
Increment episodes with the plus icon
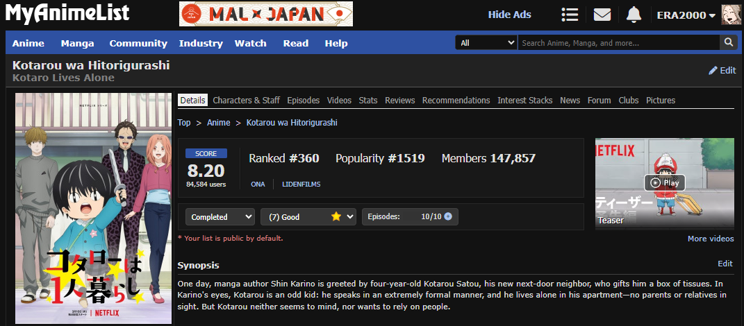pyautogui.click(x=448, y=216)
